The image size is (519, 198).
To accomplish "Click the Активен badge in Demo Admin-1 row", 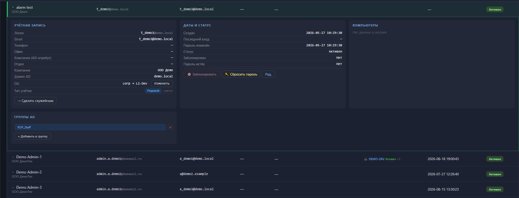I will point(495,159).
